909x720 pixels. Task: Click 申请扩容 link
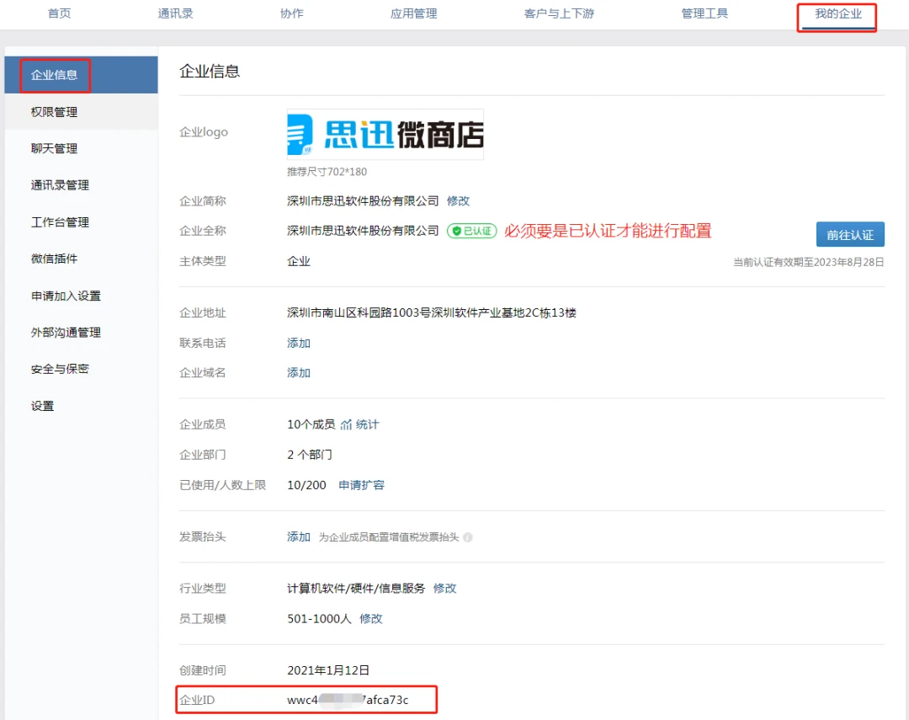pyautogui.click(x=361, y=485)
